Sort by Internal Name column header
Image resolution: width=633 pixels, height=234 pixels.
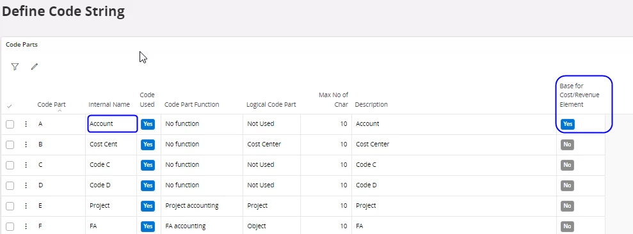(x=109, y=104)
